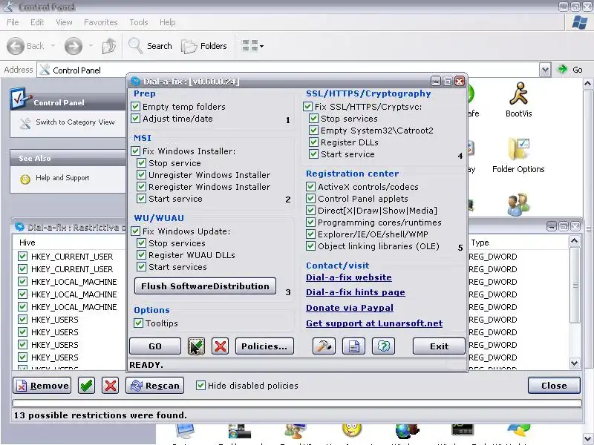The image size is (594, 445).
Task: Click the Back arrow in Control Panel toolbar
Action: [x=16, y=46]
